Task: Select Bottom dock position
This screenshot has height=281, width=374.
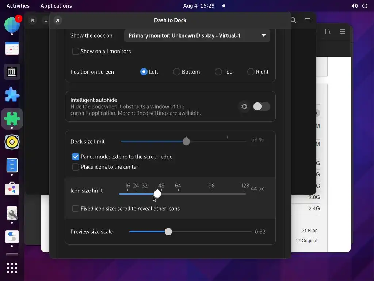Action: 176,72
